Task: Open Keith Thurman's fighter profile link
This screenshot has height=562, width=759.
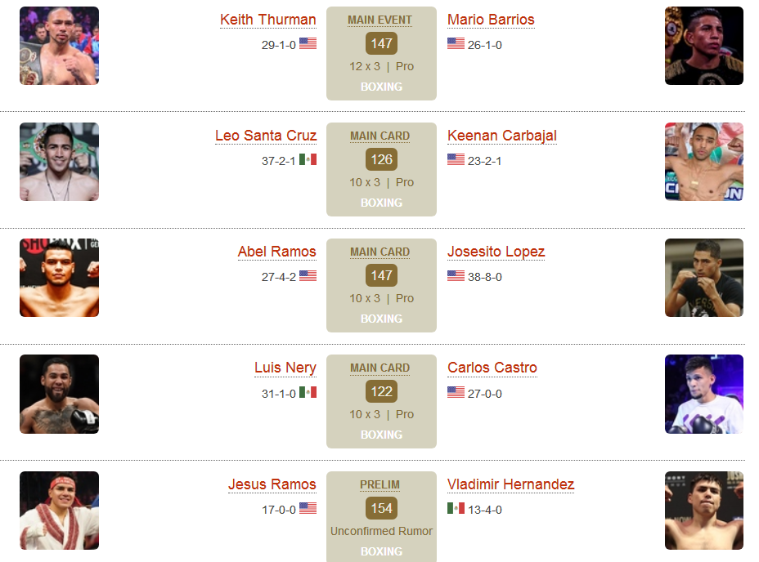Action: click(267, 20)
